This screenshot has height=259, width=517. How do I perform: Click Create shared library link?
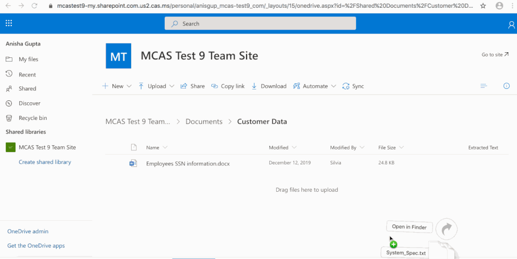pos(45,162)
